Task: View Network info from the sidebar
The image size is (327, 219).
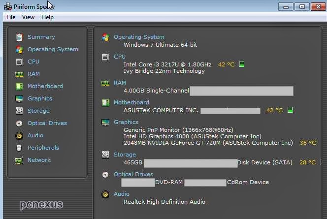Action: point(39,160)
